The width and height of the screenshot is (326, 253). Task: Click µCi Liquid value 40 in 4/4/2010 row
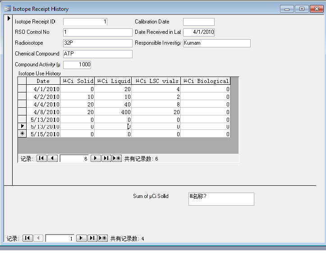pyautogui.click(x=113, y=104)
